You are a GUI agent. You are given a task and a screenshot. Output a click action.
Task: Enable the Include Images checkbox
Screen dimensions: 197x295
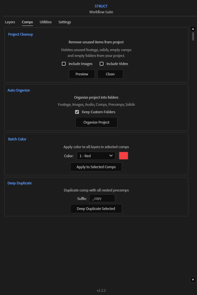(64, 64)
